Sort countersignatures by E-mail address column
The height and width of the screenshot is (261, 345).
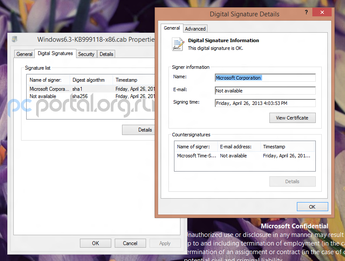tap(238, 147)
